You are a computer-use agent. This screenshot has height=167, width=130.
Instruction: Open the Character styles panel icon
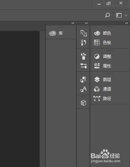(84, 89)
